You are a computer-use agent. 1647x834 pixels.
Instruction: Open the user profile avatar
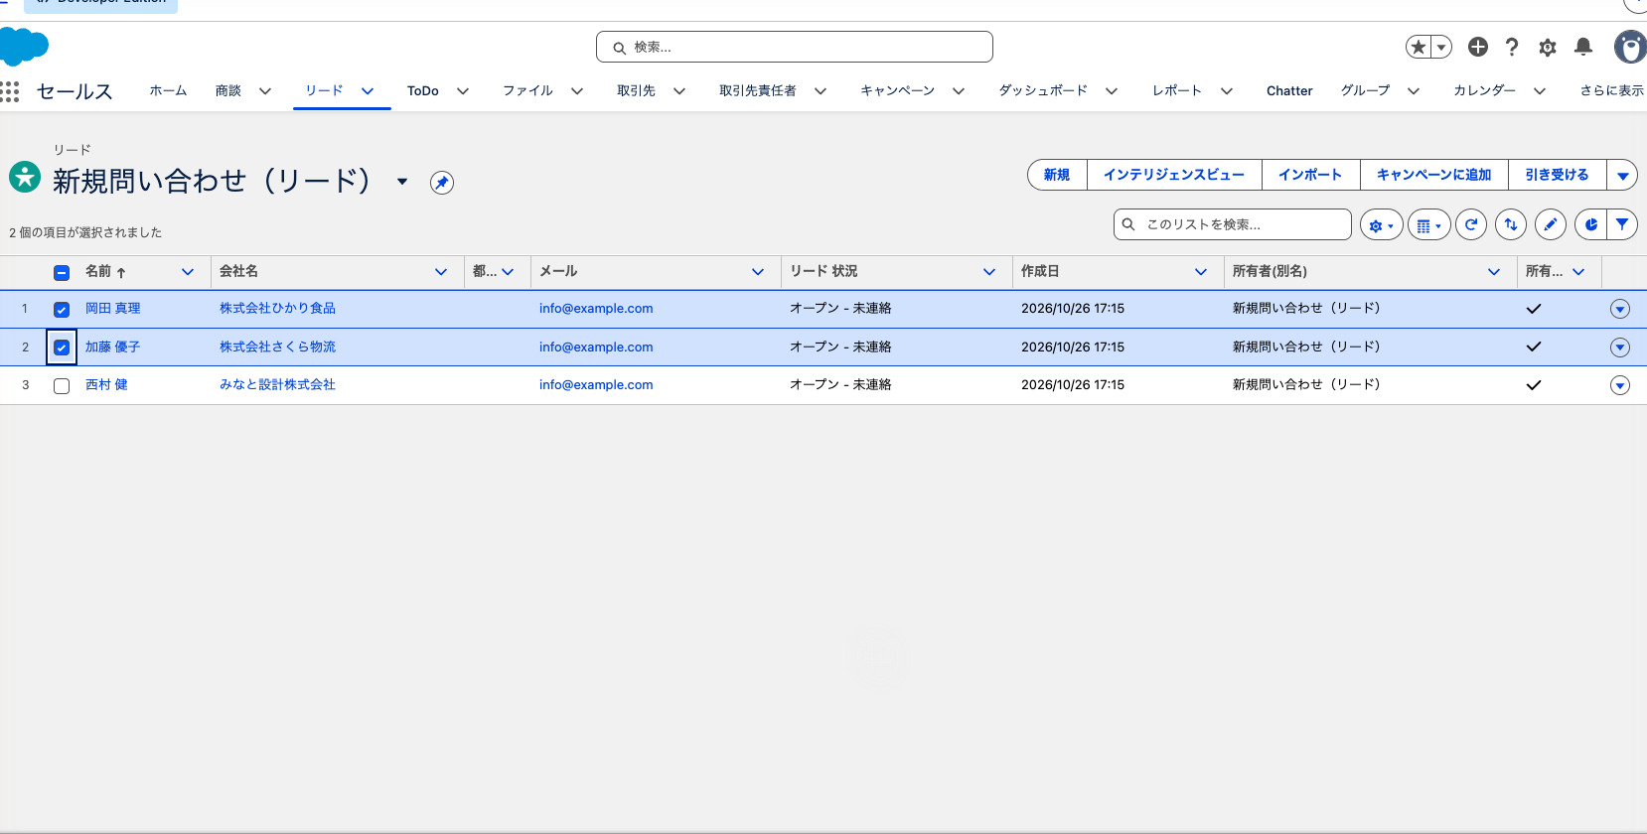tap(1630, 47)
